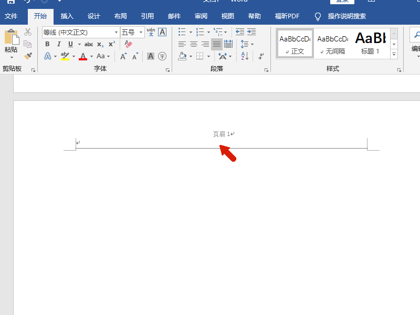Switch to the 插入 Insert tab
The image size is (420, 315).
click(67, 16)
